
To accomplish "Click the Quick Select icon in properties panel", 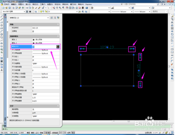I will click(58, 18).
